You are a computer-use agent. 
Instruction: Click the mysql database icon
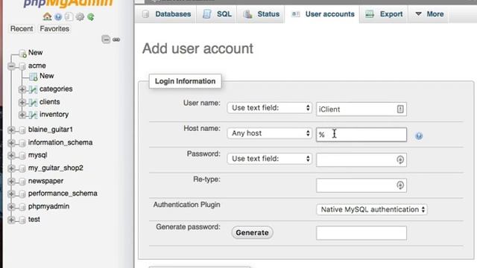pos(22,156)
